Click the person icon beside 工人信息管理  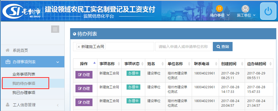(x=8, y=105)
